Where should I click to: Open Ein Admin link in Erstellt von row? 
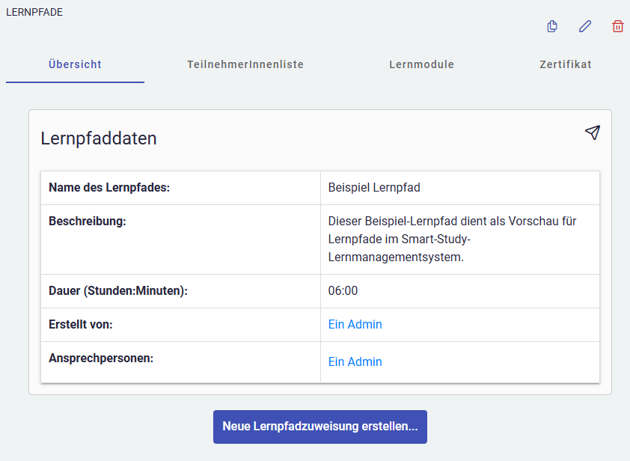pyautogui.click(x=355, y=325)
